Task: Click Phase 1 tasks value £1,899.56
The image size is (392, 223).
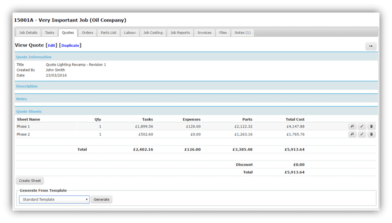Action: 144,126
